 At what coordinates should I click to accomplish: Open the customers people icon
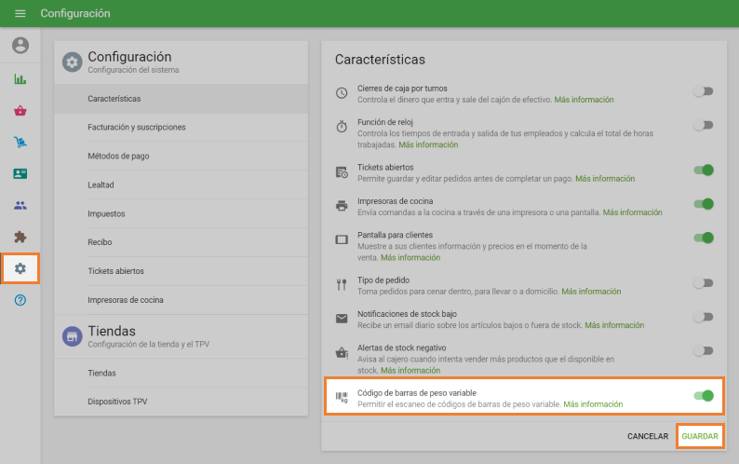tap(20, 206)
